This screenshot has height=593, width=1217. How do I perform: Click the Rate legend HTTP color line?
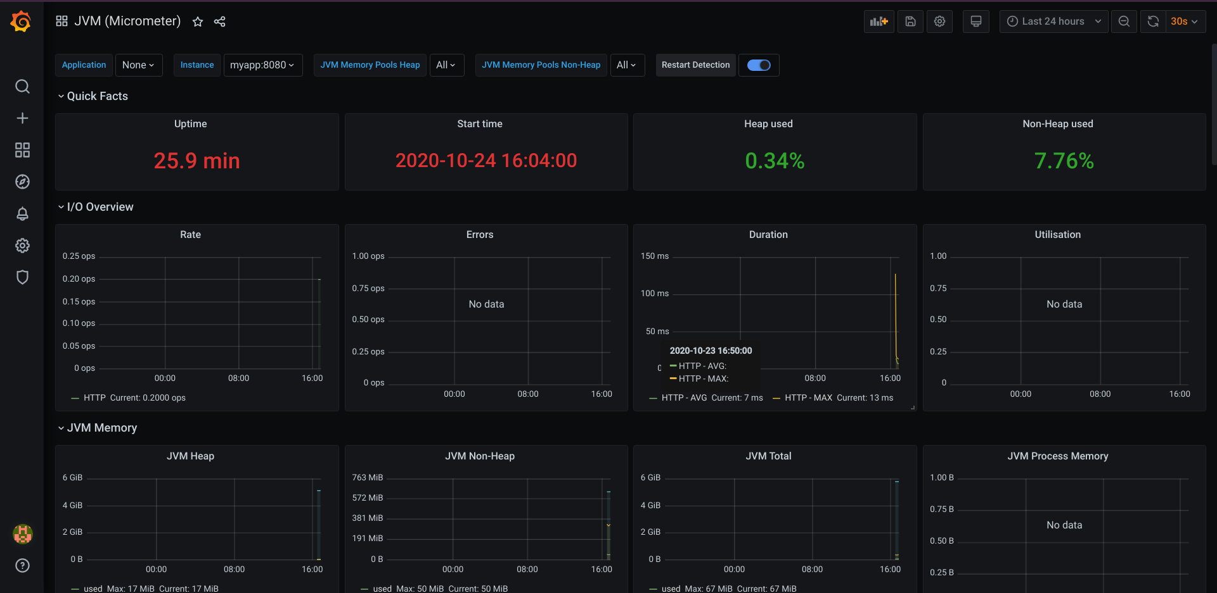click(75, 398)
